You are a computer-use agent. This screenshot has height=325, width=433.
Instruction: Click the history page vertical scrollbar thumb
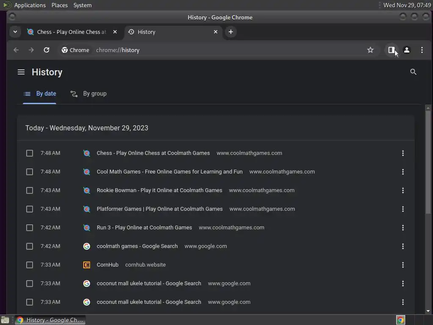tap(428, 162)
